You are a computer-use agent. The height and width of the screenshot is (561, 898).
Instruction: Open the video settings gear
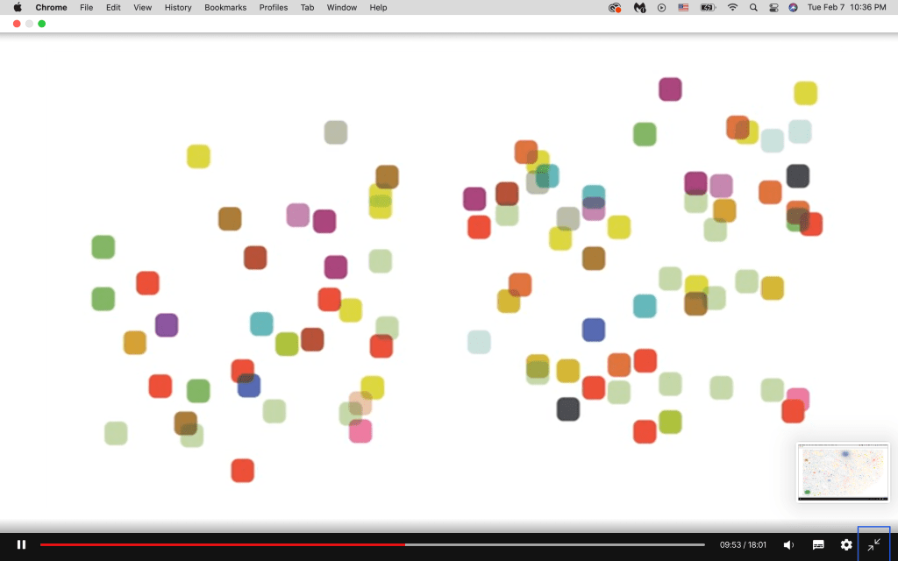coord(846,544)
